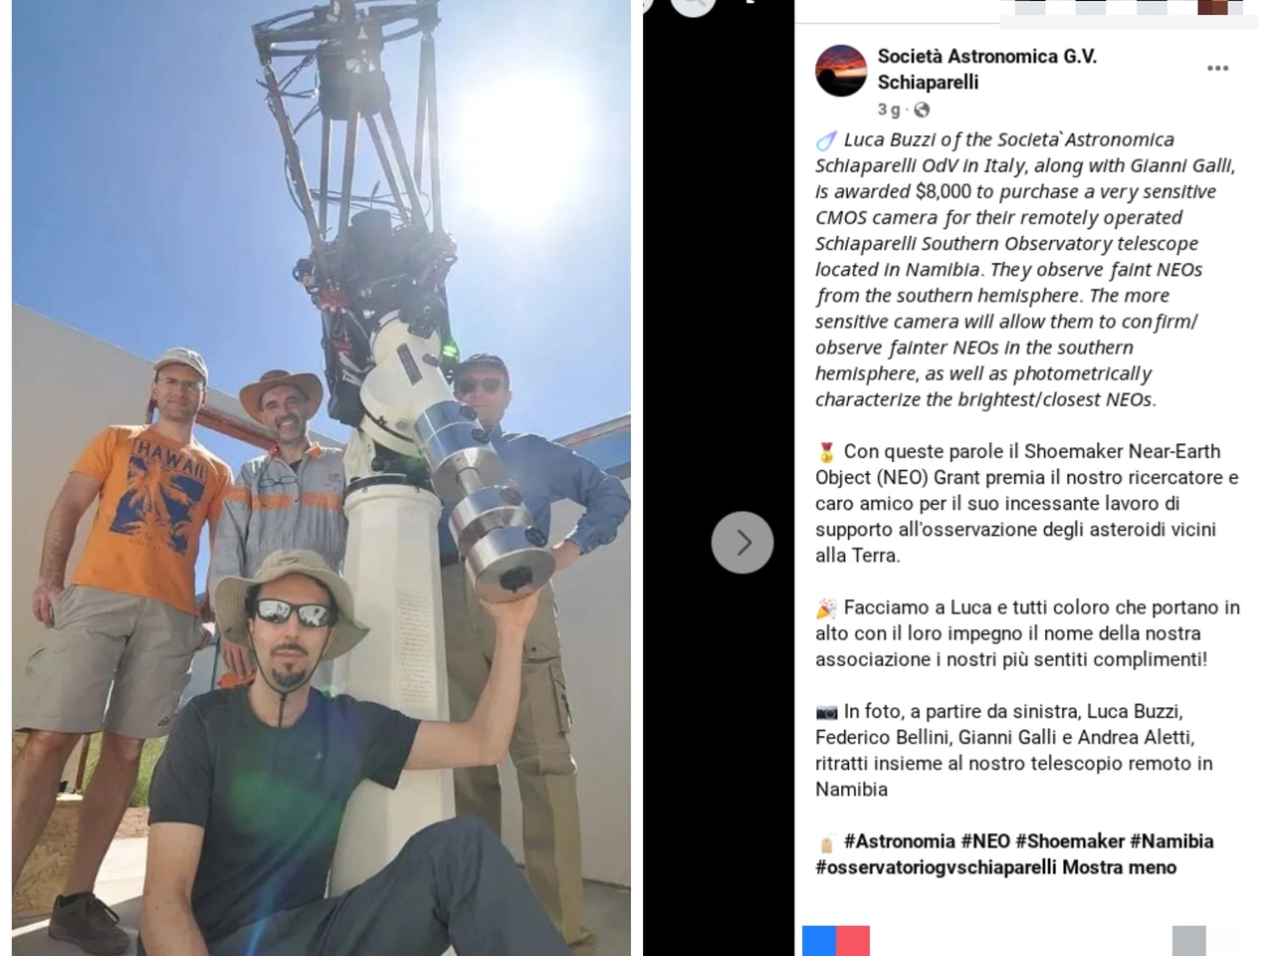The width and height of the screenshot is (1274, 956).
Task: Collapse post text with Mostra meno
Action: (1119, 867)
